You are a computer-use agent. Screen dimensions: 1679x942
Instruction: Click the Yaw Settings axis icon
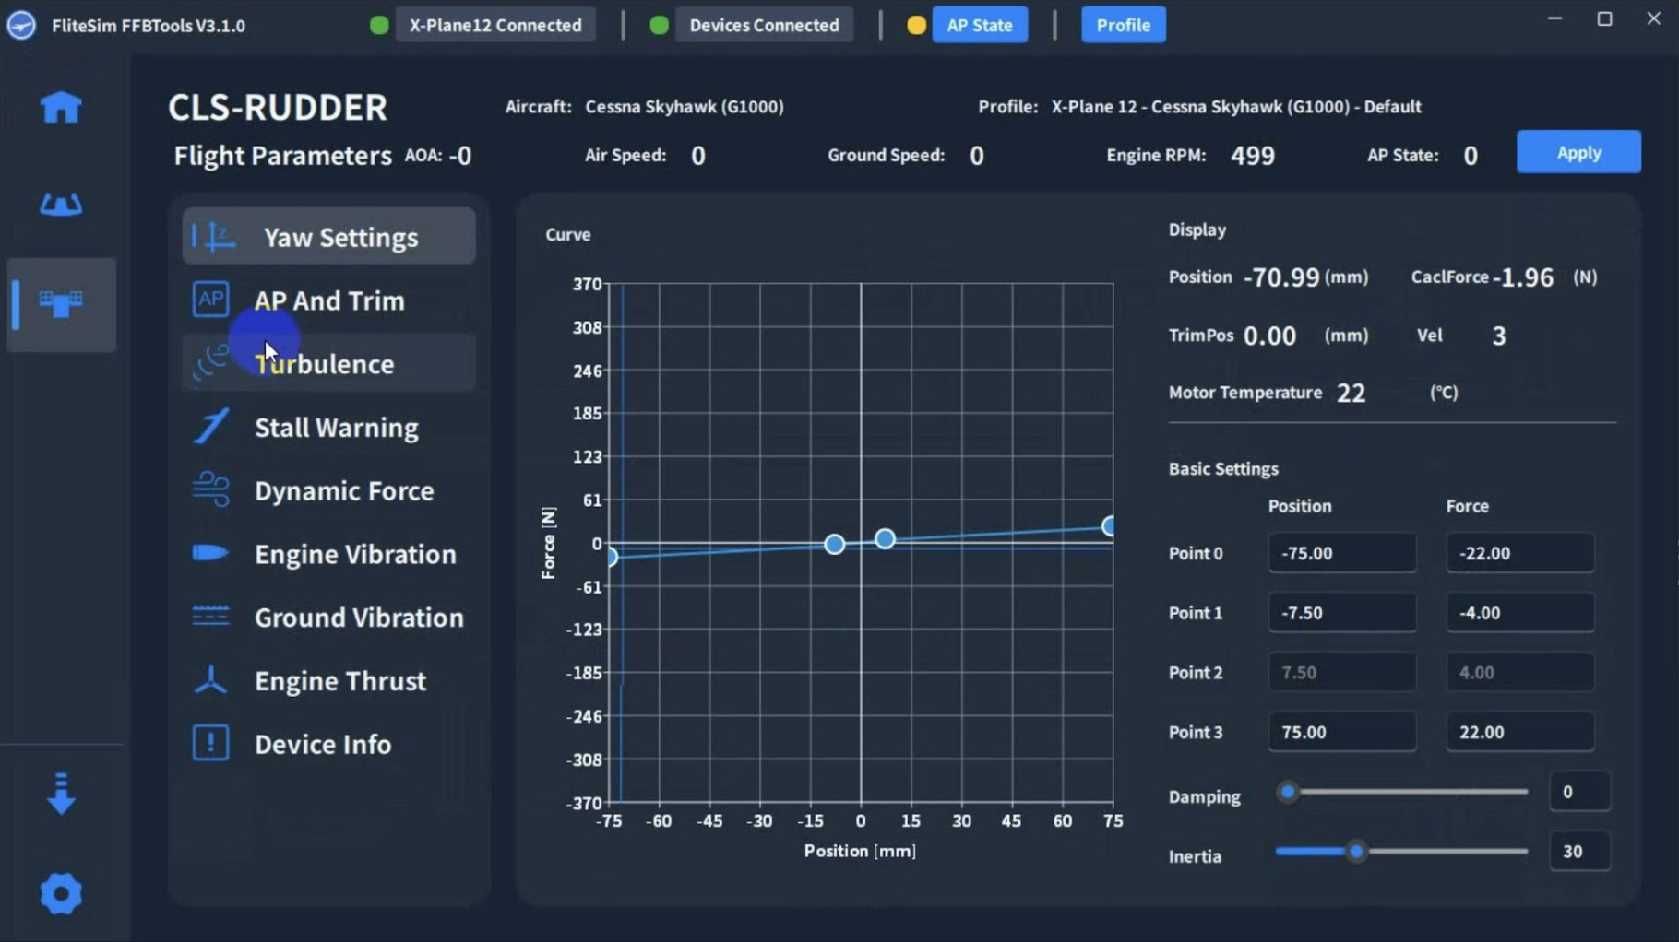[x=214, y=237]
